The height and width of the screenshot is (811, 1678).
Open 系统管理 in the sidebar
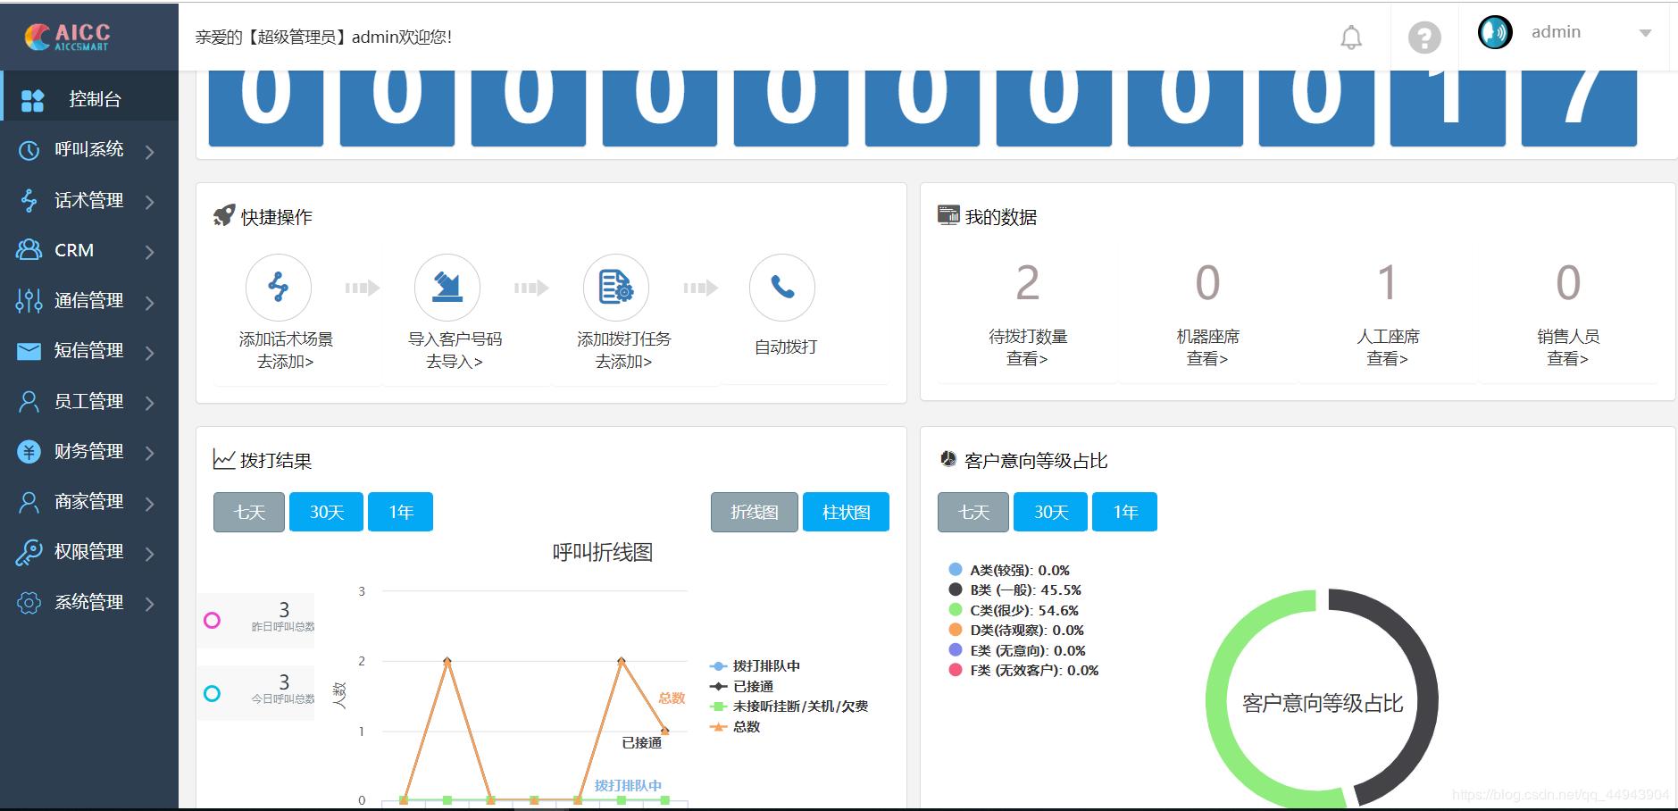[88, 603]
